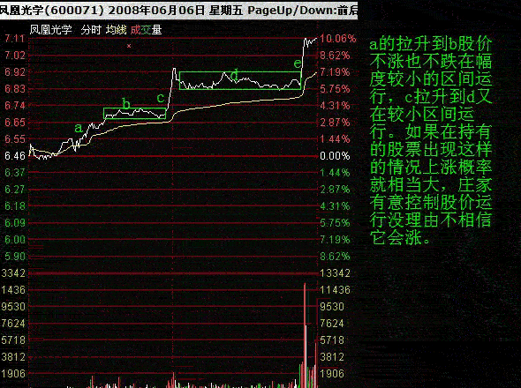The image size is (521, 388).
Task: Click the 0.00% baseline percentage label
Action: [x=335, y=156]
